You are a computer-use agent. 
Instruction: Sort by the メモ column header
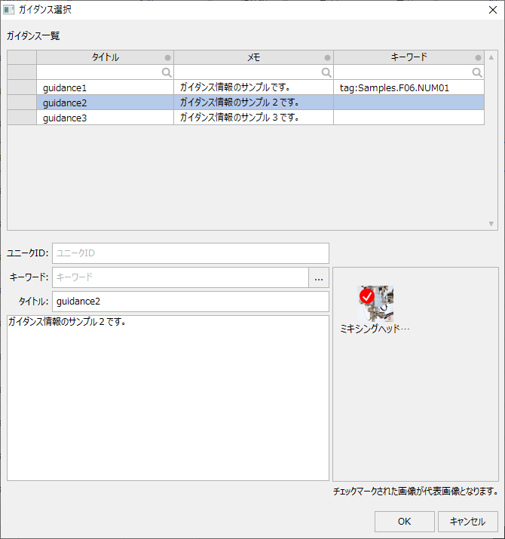pos(254,57)
